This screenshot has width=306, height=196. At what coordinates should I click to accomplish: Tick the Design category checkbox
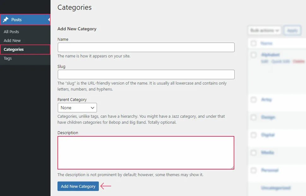(254, 117)
